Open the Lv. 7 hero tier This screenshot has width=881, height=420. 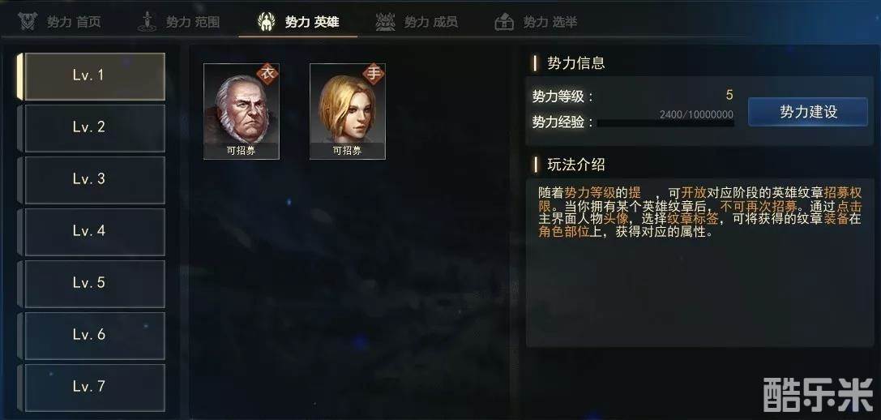pos(94,388)
